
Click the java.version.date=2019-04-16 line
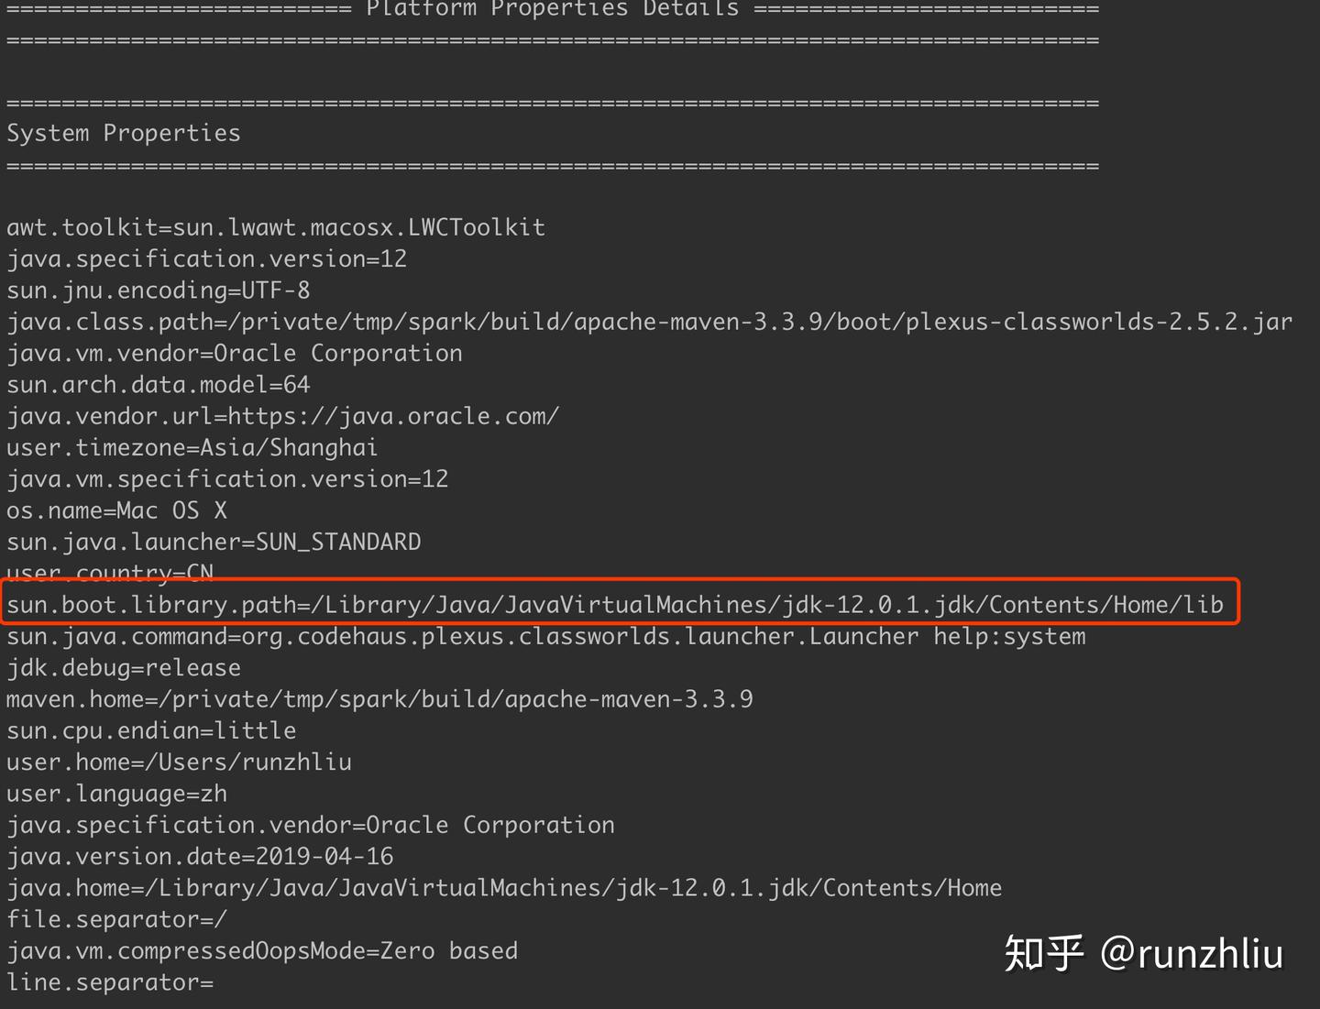(x=200, y=857)
